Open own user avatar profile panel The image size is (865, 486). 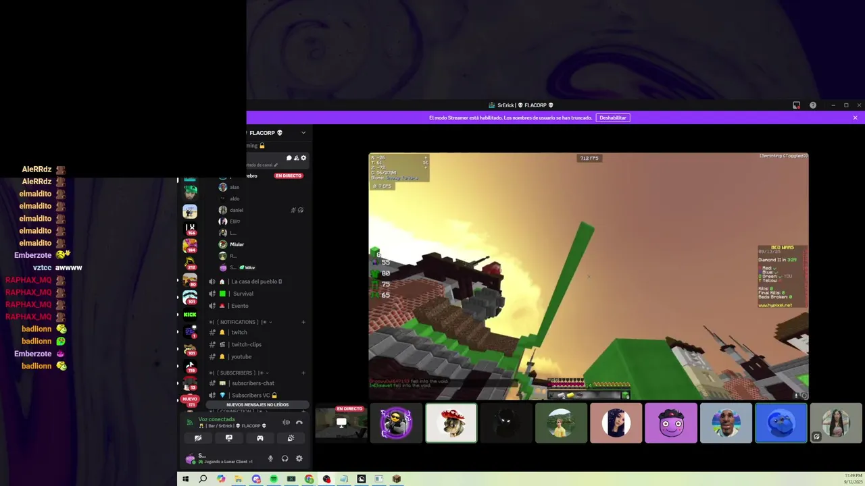point(190,458)
